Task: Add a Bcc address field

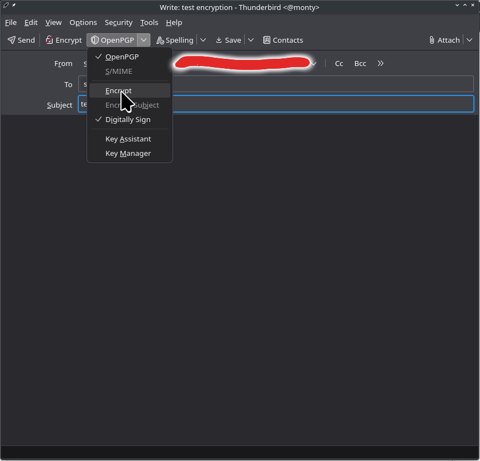Action: 360,63
